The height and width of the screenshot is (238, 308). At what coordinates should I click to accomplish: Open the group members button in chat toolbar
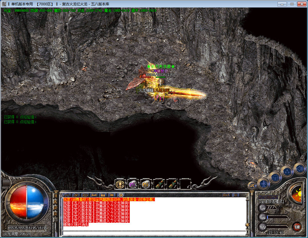pyautogui.click(x=103, y=195)
